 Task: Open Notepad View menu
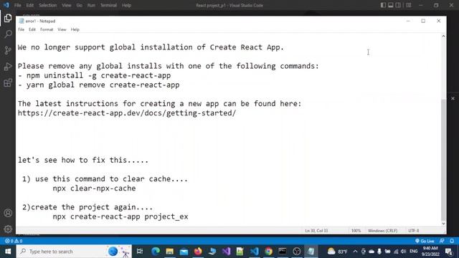[x=62, y=29]
